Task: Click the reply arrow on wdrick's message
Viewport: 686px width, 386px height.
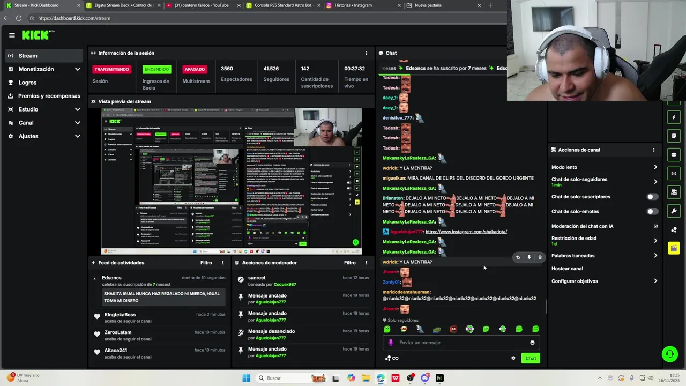Action: click(518, 258)
